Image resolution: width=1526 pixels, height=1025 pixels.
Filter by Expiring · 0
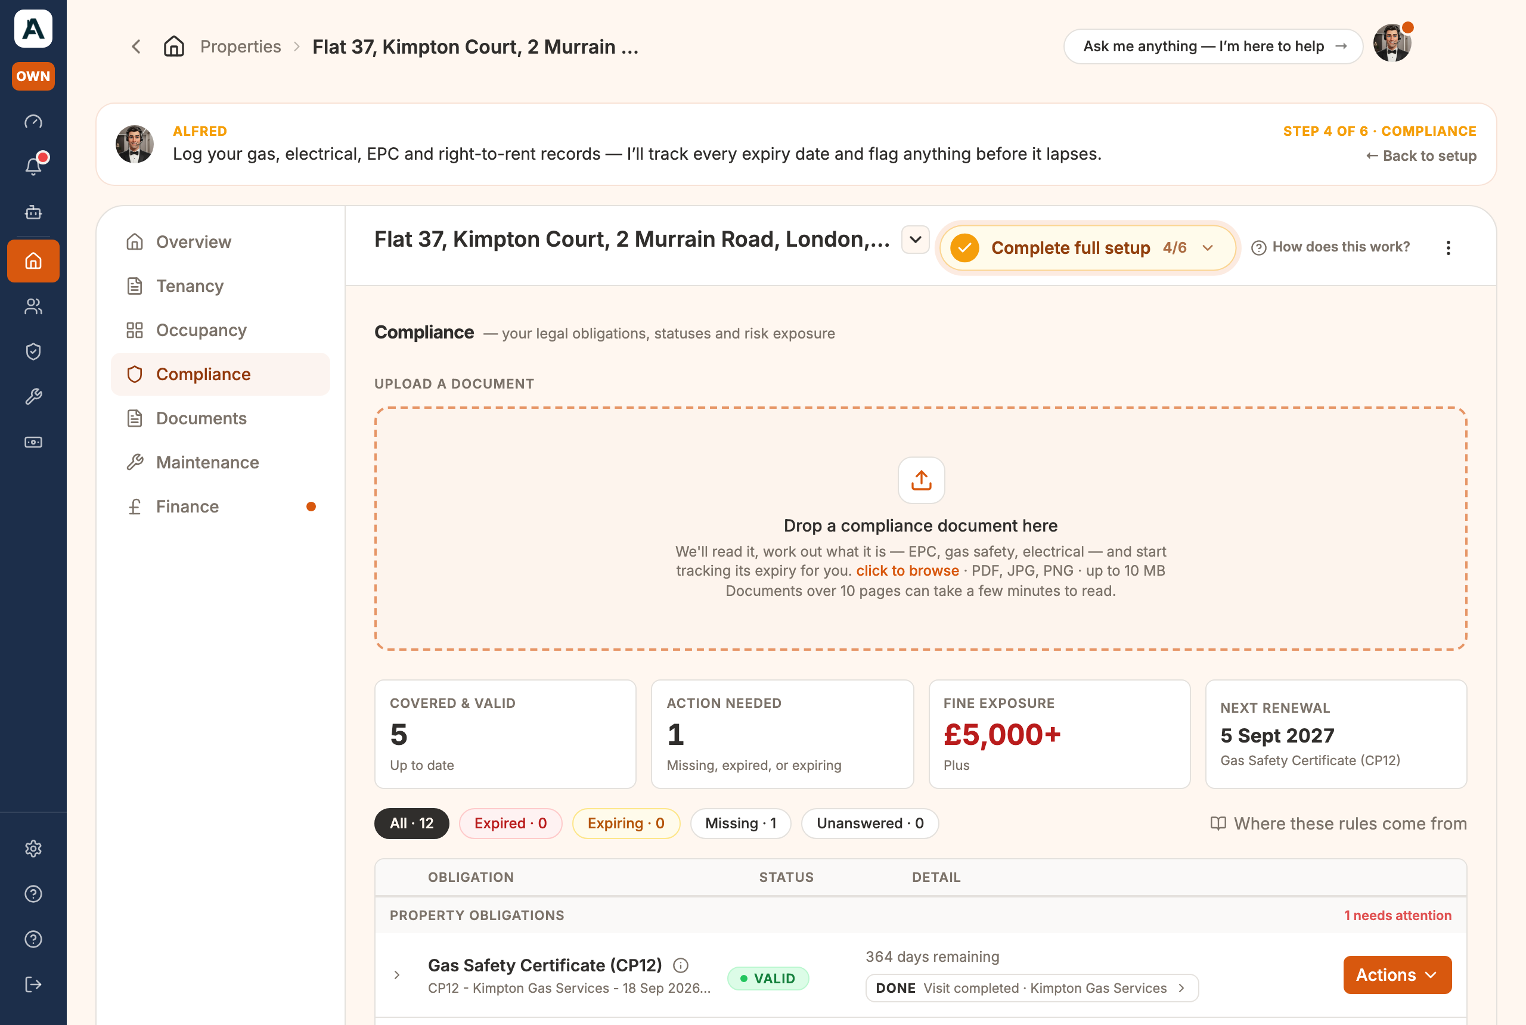pos(626,824)
